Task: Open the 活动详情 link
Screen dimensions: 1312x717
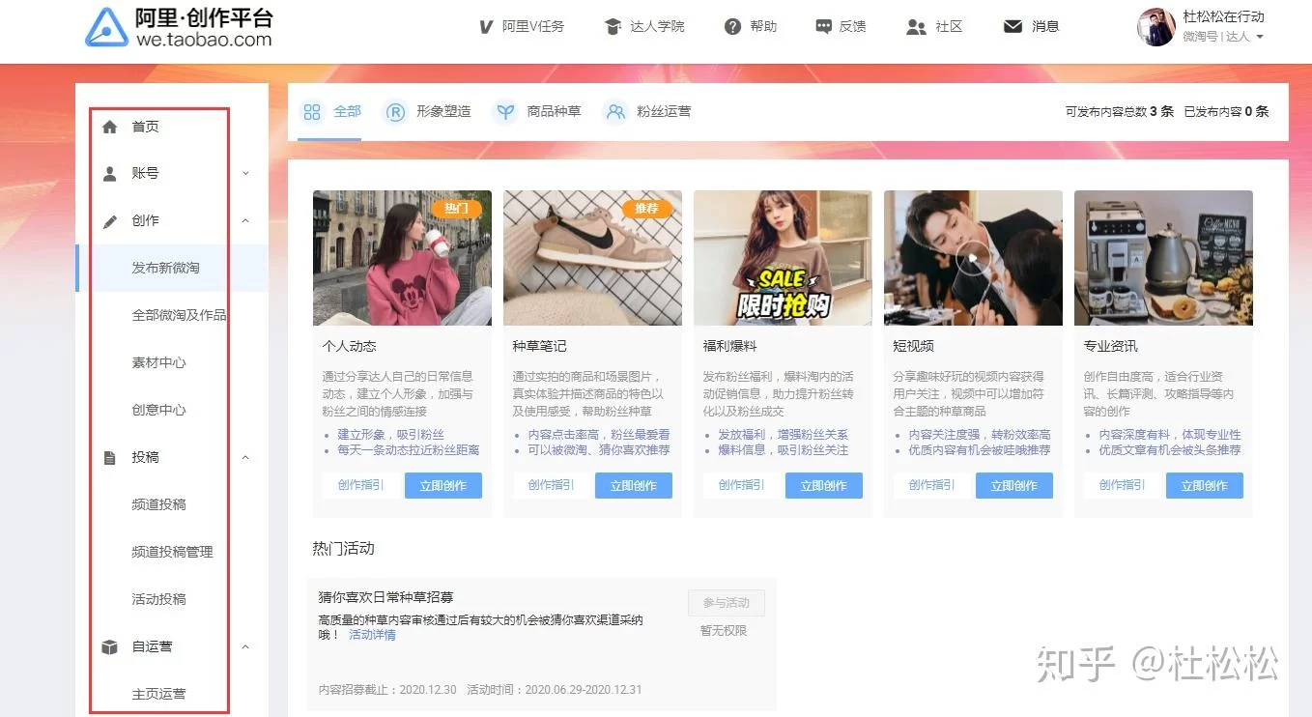Action: click(x=375, y=635)
